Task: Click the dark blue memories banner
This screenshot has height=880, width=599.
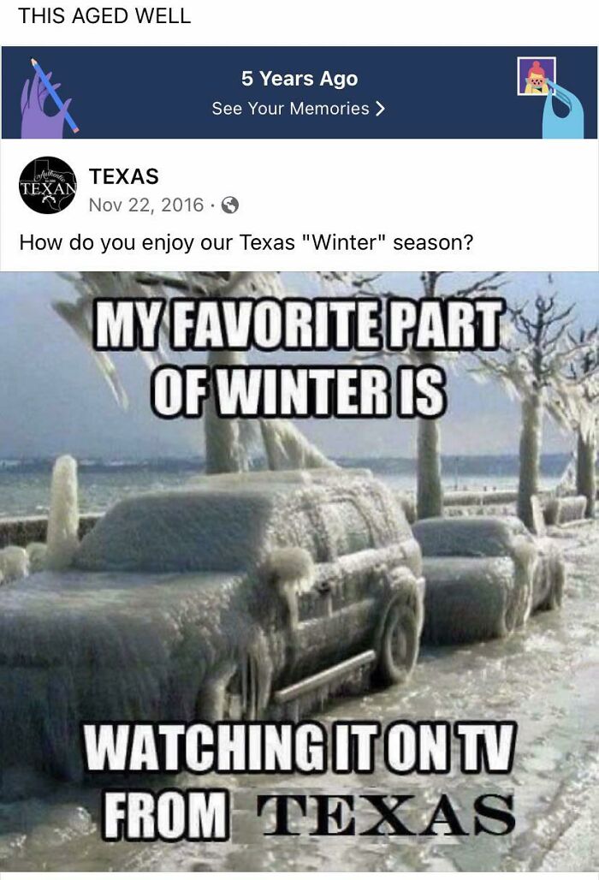Action: [x=299, y=92]
